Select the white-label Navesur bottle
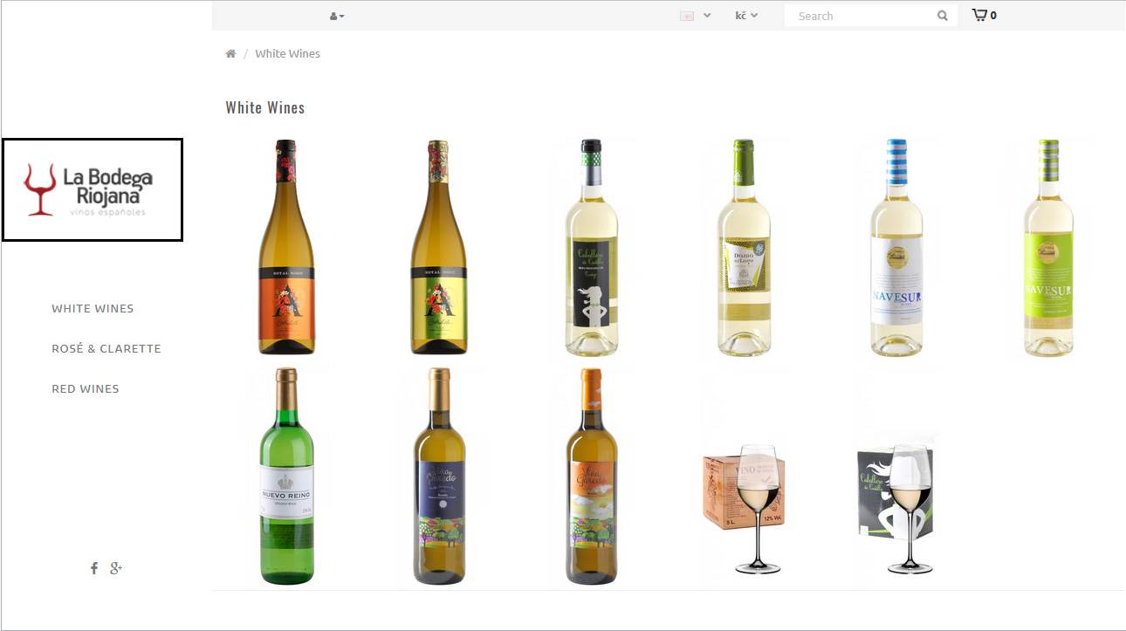The width and height of the screenshot is (1126, 631). point(896,248)
